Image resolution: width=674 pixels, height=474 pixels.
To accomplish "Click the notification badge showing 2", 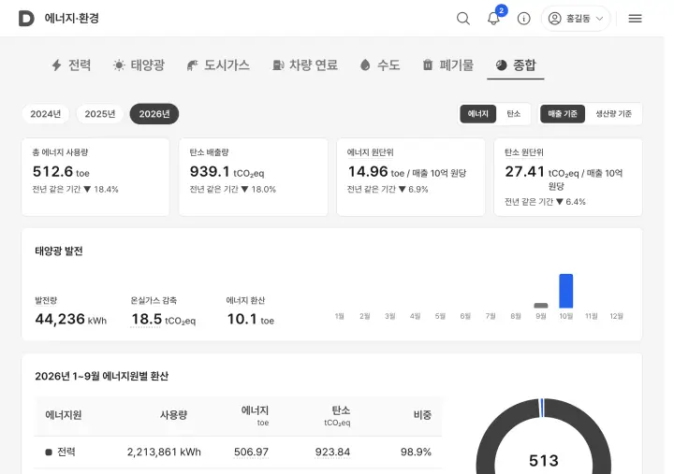I will pyautogui.click(x=501, y=10).
